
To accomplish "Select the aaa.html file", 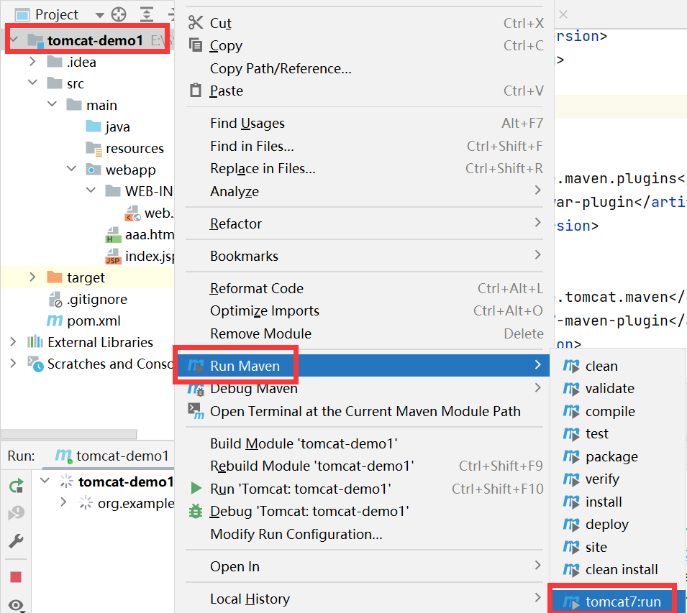I will click(140, 235).
